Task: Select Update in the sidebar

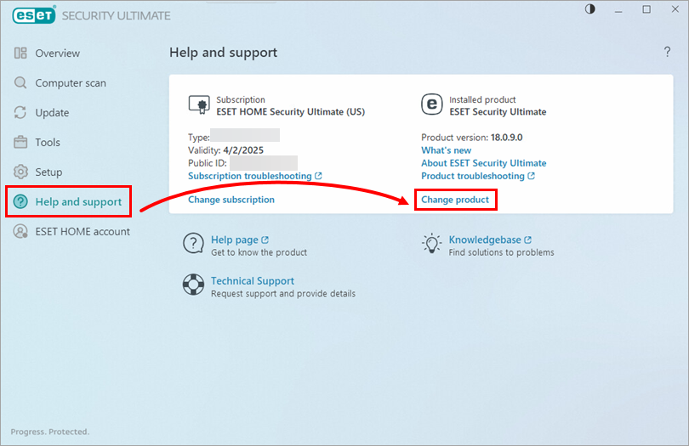Action: (52, 113)
